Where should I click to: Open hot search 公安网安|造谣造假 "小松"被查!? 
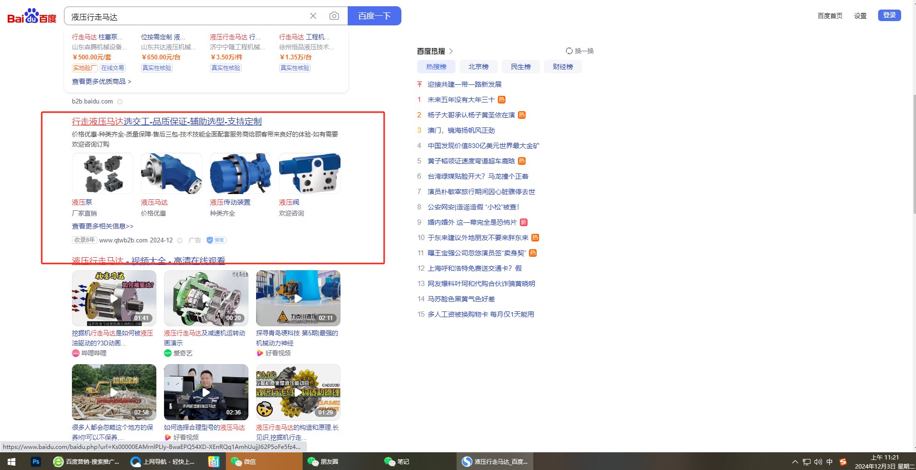(x=473, y=207)
